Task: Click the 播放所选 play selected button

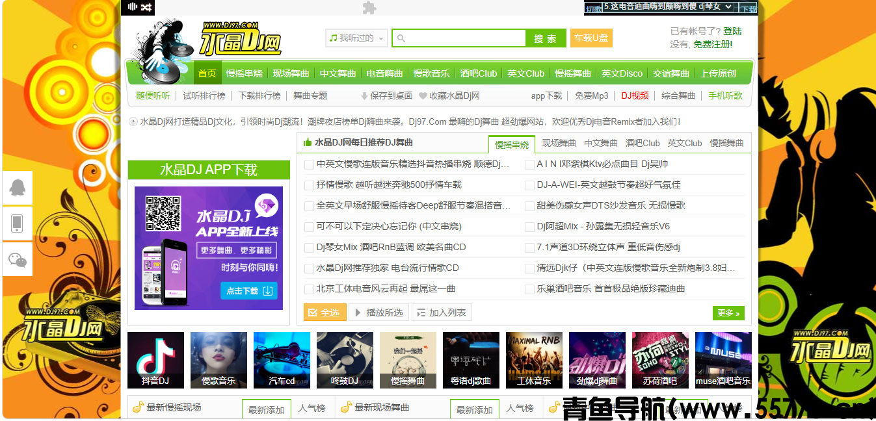Action: 378,313
